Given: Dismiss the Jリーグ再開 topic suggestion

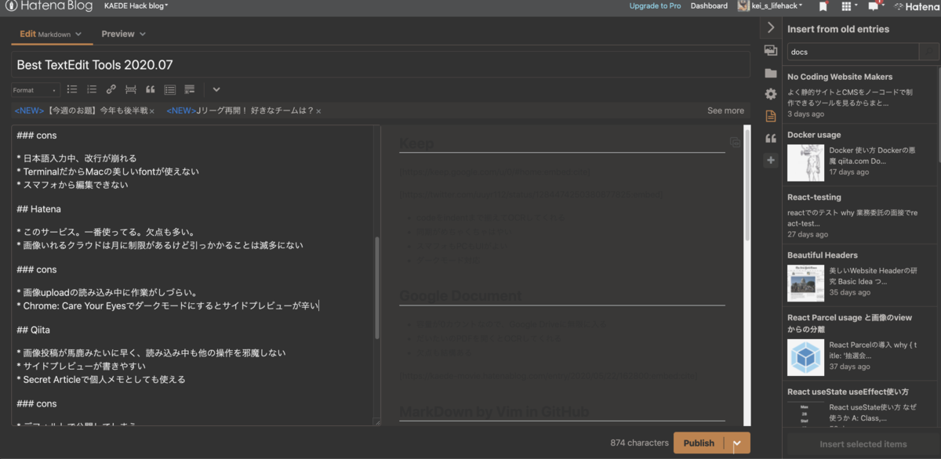Looking at the screenshot, I should [318, 111].
